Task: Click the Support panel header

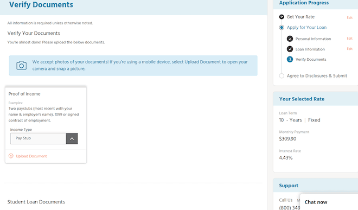Action: click(289, 186)
